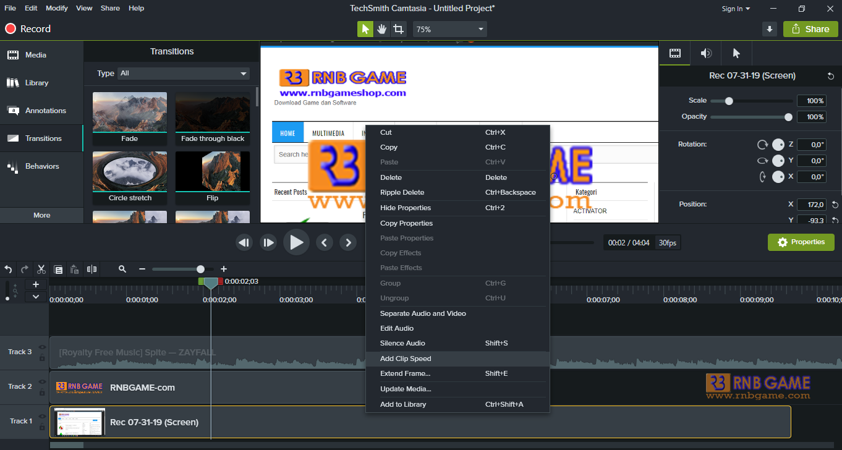Step to the previous frame

pyautogui.click(x=244, y=243)
